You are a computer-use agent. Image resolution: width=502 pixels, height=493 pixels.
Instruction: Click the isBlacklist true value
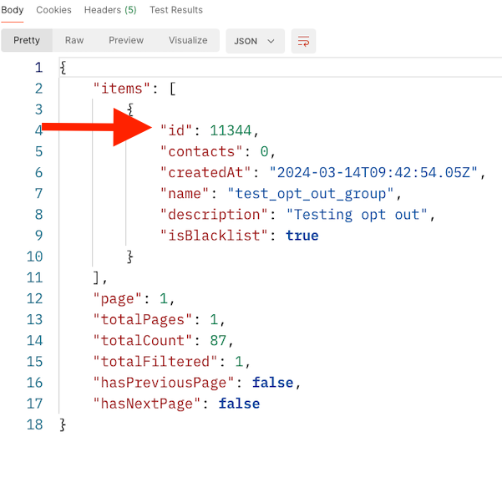302,236
